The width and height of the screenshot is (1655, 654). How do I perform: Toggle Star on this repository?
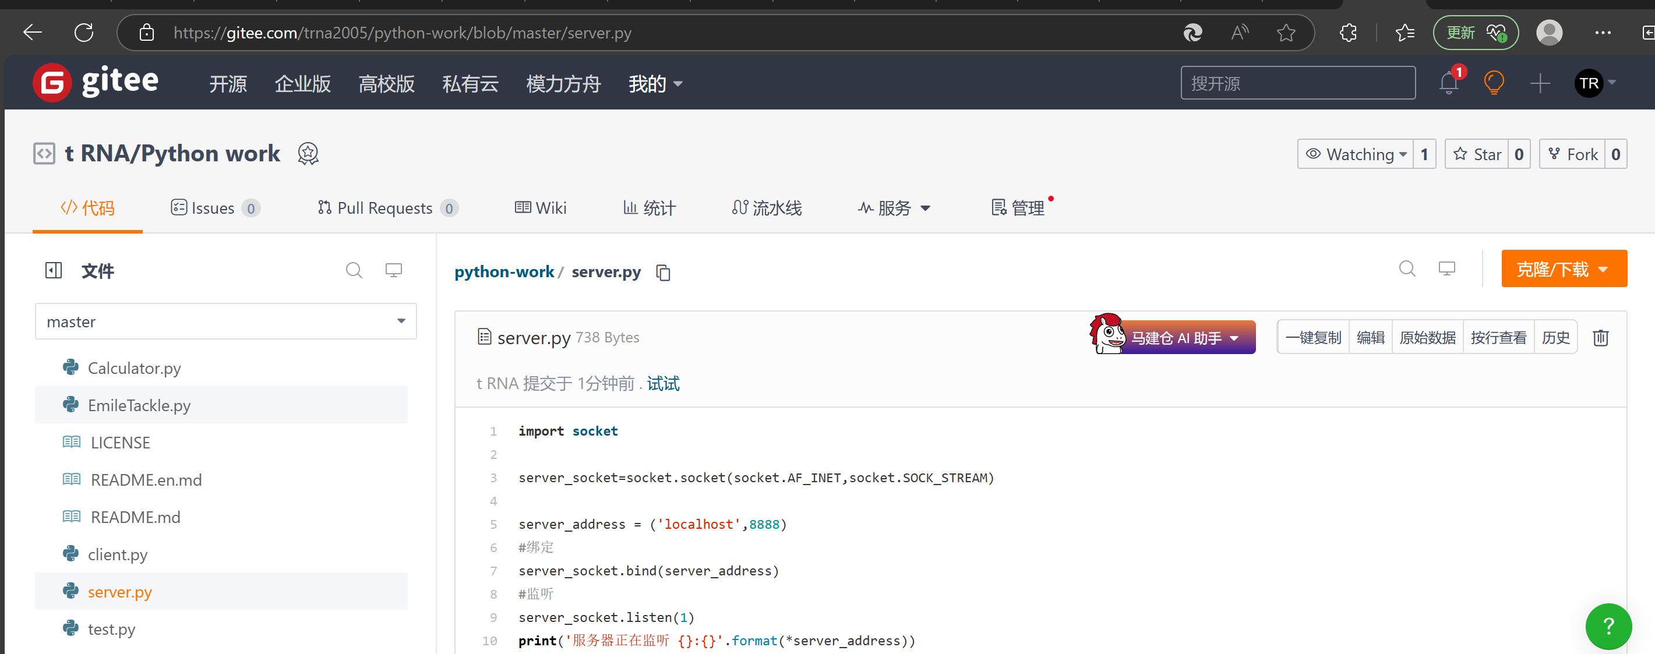click(1477, 154)
